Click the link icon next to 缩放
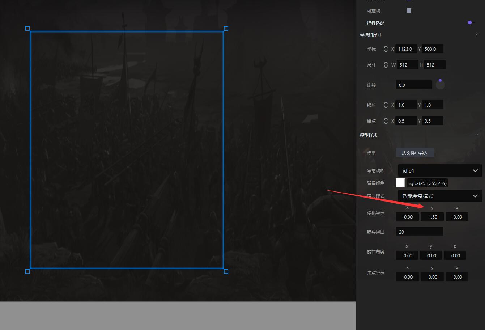485x330 pixels. pyautogui.click(x=386, y=105)
